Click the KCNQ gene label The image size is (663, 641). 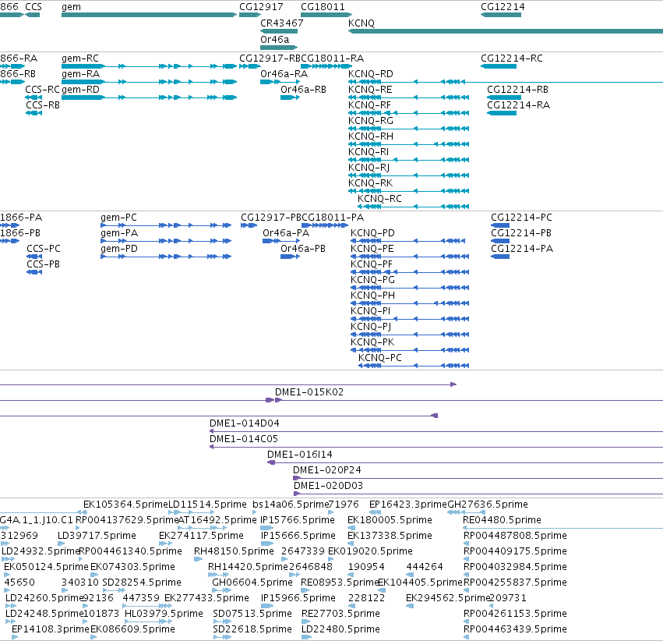(x=361, y=23)
